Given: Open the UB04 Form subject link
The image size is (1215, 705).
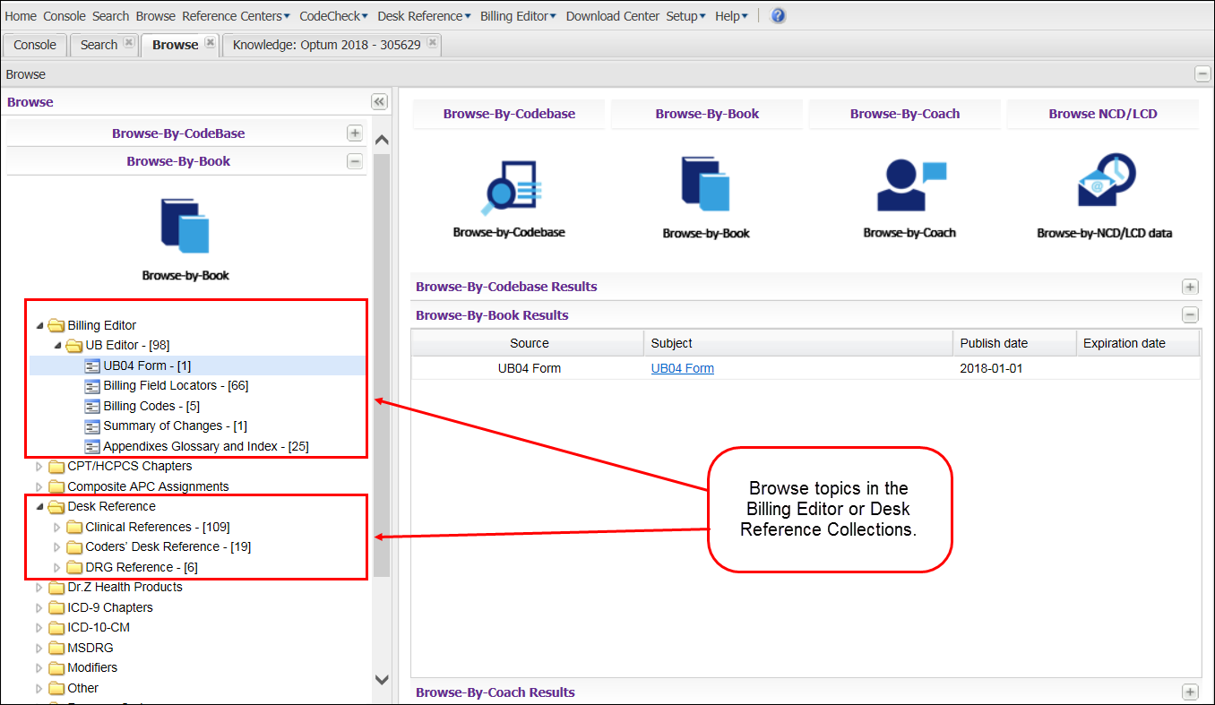Looking at the screenshot, I should [x=682, y=368].
